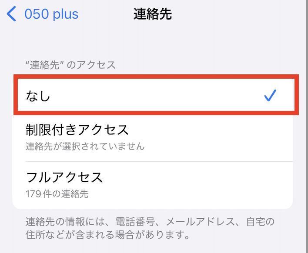This screenshot has width=308, height=253.
Task: Tap the word なし in the first row
Action: pos(38,96)
